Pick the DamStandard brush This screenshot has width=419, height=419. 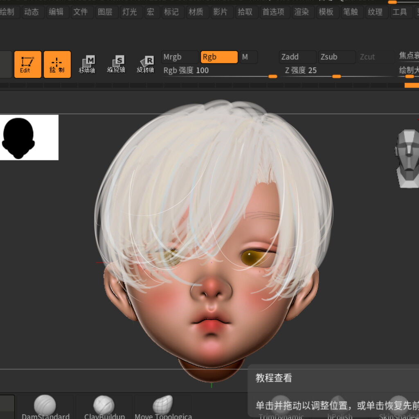pyautogui.click(x=45, y=407)
